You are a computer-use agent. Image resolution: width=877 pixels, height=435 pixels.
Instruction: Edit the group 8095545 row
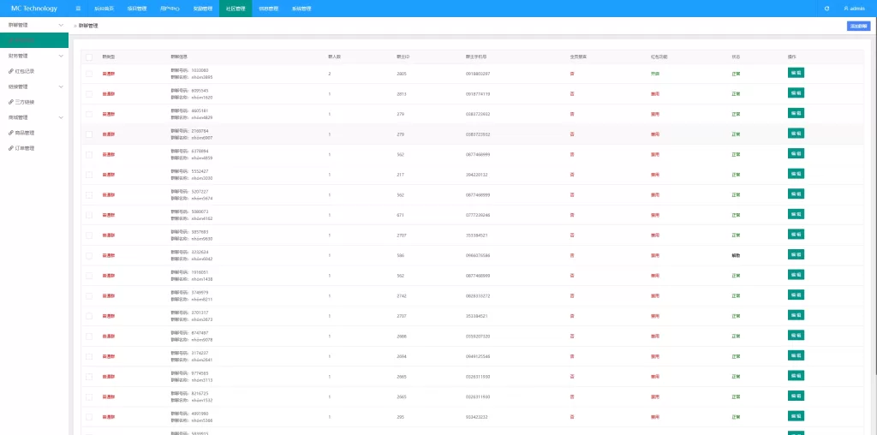796,92
